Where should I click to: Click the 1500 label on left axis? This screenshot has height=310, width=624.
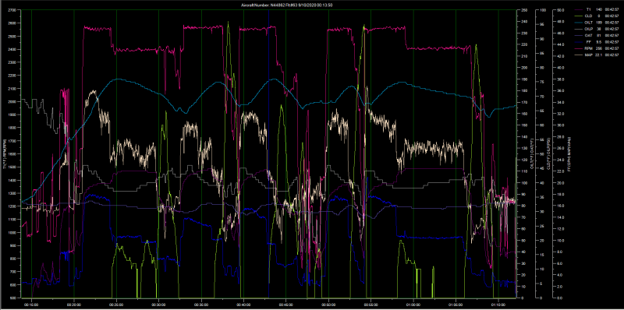pyautogui.click(x=12, y=167)
